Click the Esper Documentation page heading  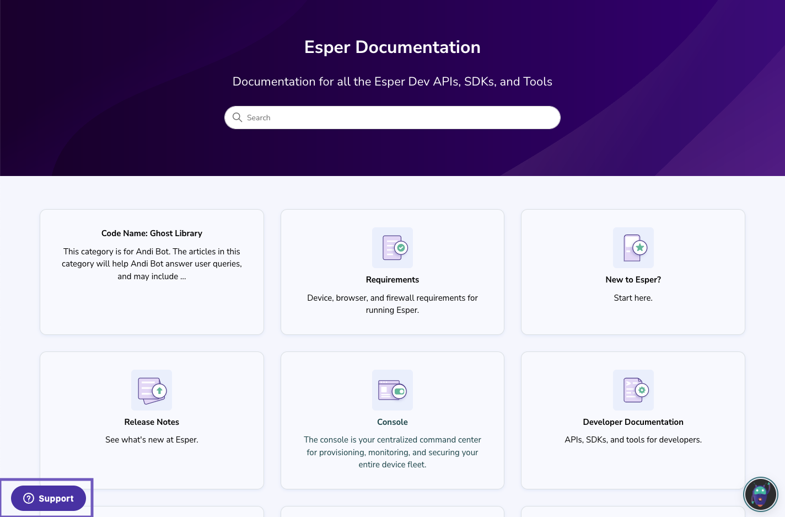tap(392, 47)
